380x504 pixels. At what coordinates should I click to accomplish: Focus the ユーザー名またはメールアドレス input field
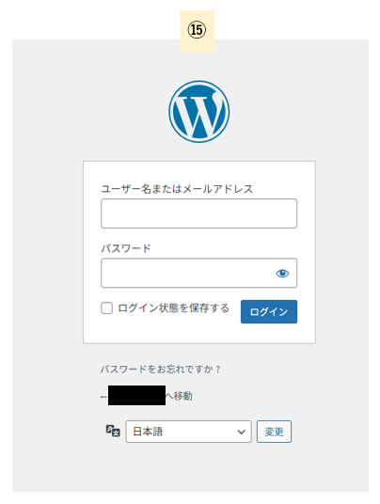199,213
